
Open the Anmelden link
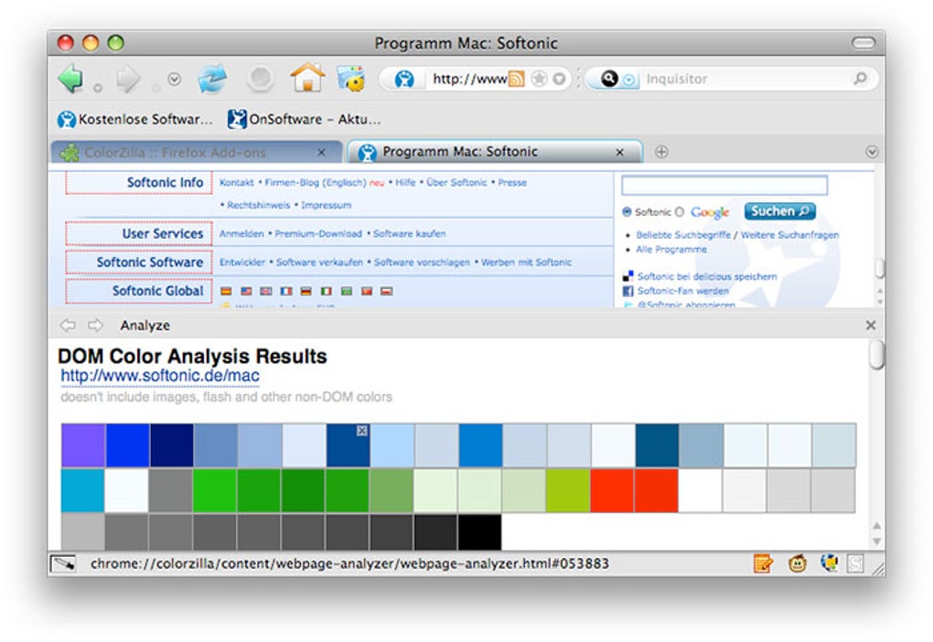click(x=241, y=234)
